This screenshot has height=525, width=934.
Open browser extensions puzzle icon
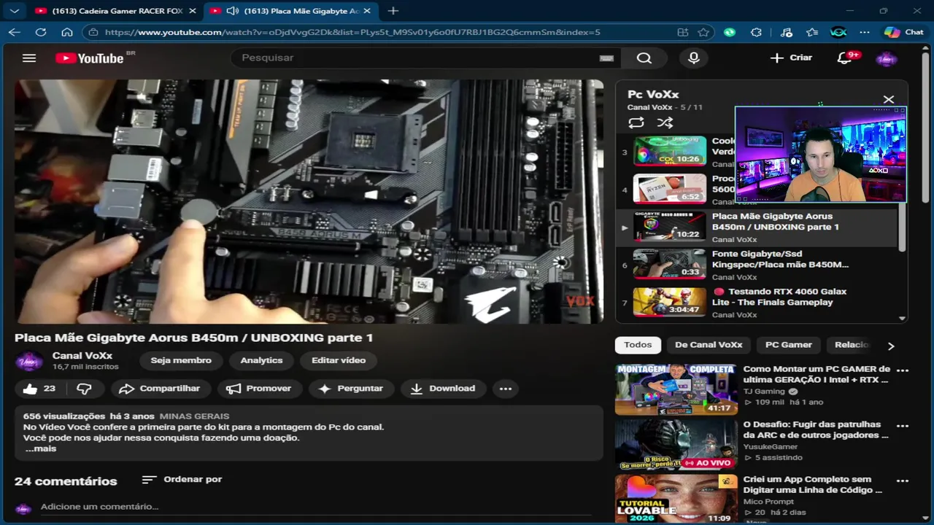[x=756, y=32]
